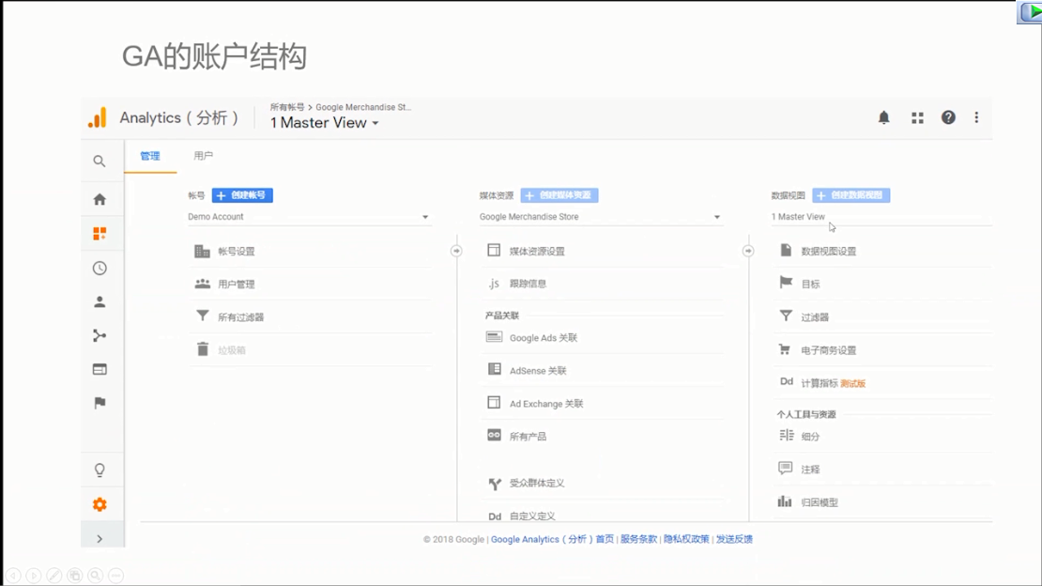Click the document icon for 数据视图设置
Image resolution: width=1042 pixels, height=586 pixels.
coord(786,250)
